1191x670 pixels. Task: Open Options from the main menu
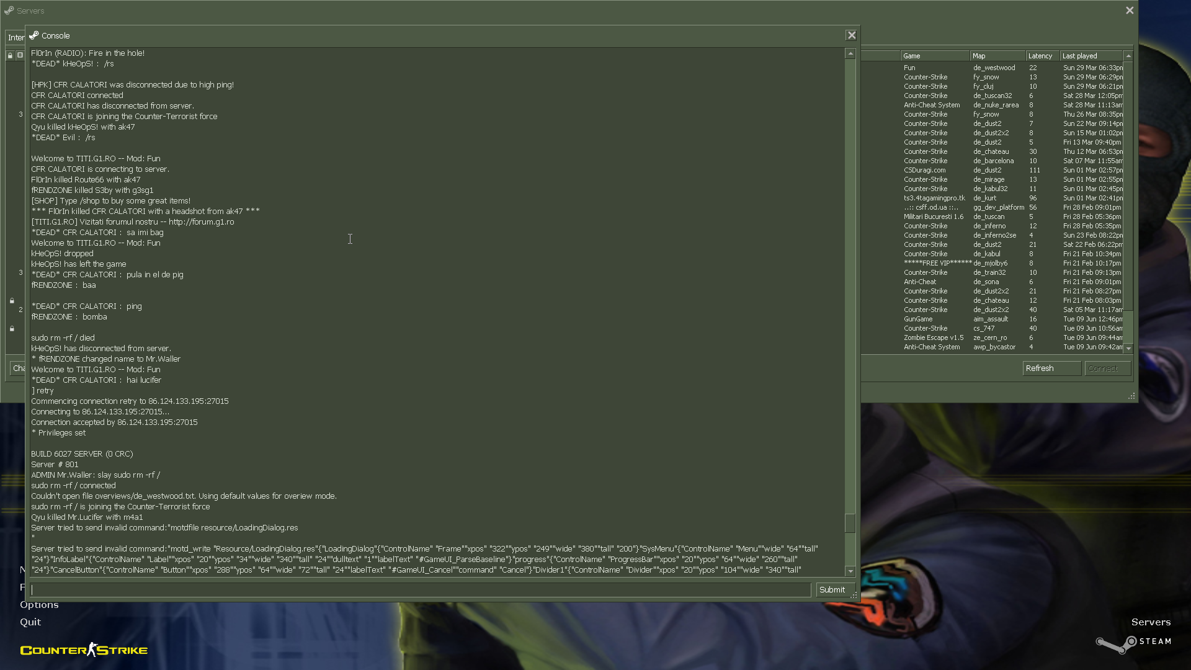[39, 605]
